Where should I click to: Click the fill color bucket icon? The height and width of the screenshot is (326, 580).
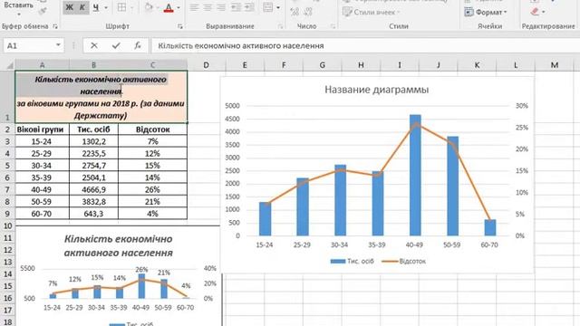(149, 7)
